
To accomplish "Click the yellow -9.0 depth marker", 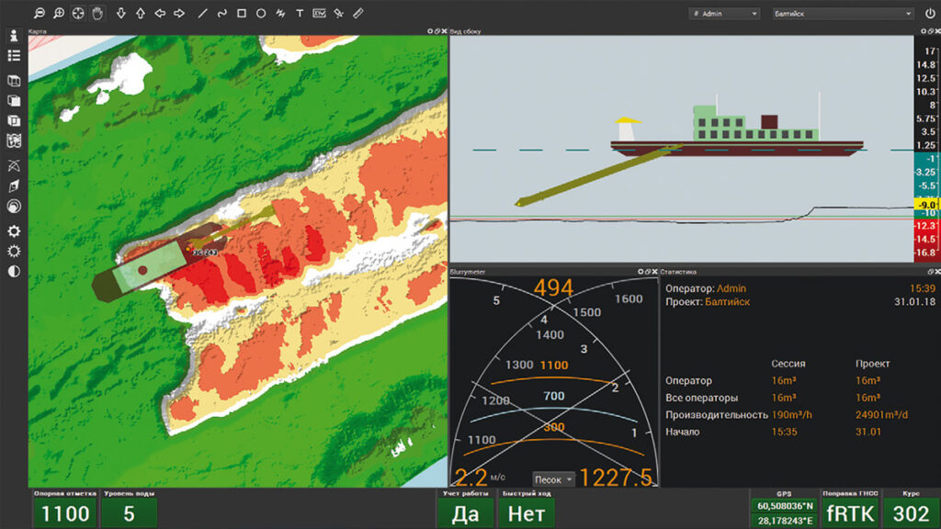I will [x=926, y=205].
